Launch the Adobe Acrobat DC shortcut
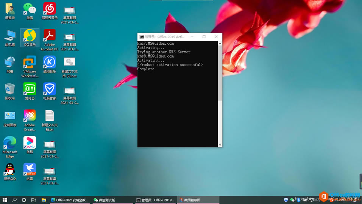This screenshot has height=204, width=362. [49, 40]
